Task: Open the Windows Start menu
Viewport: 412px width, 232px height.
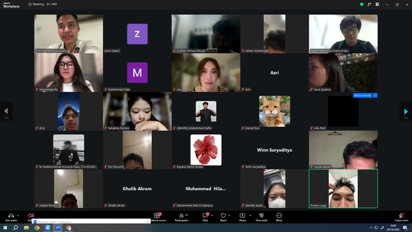Action: click(5, 227)
